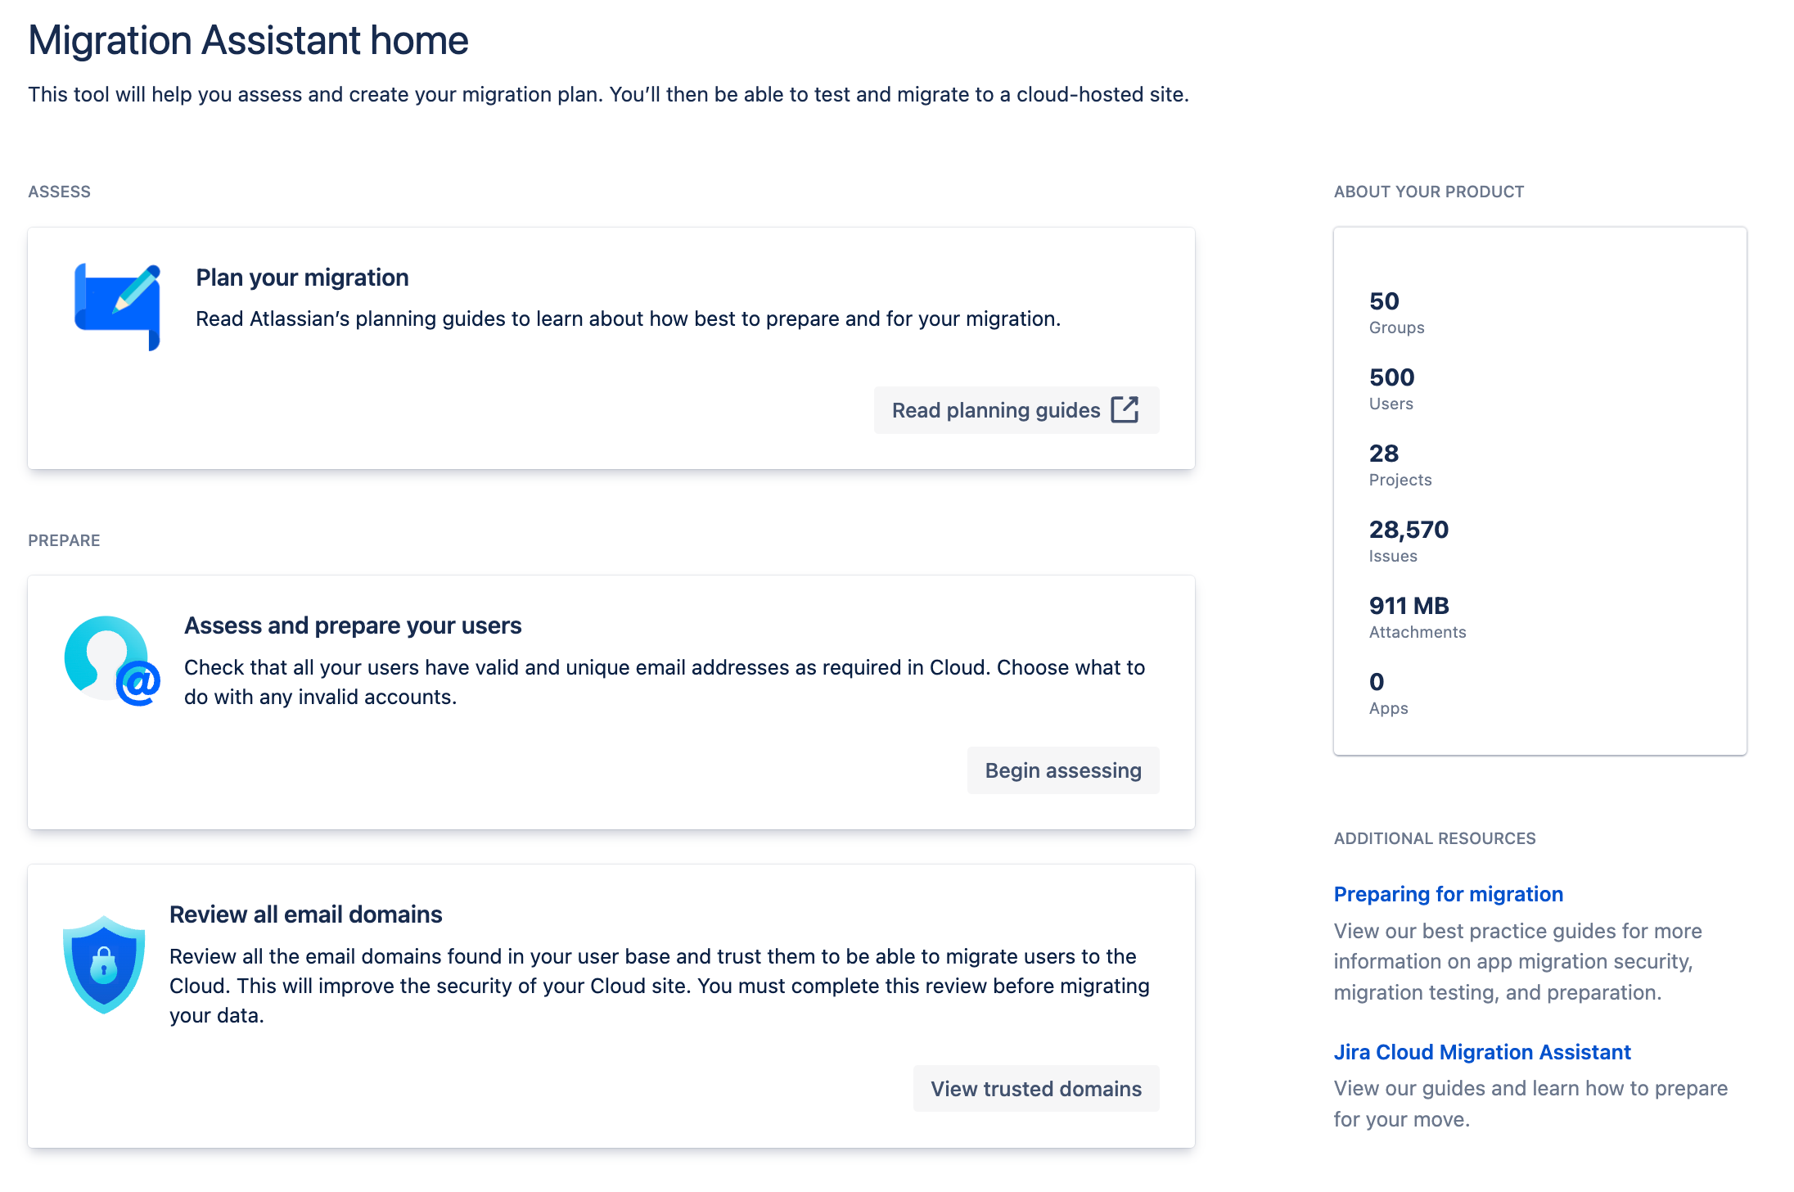Open the Read planning guides page
This screenshot has width=1794, height=1192.
[1015, 409]
